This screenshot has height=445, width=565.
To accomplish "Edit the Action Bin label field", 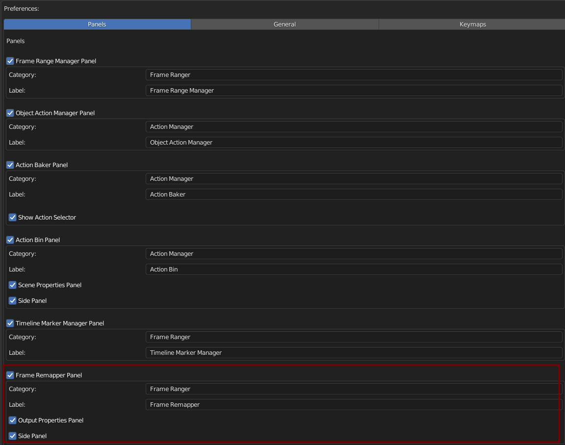I will 354,270.
